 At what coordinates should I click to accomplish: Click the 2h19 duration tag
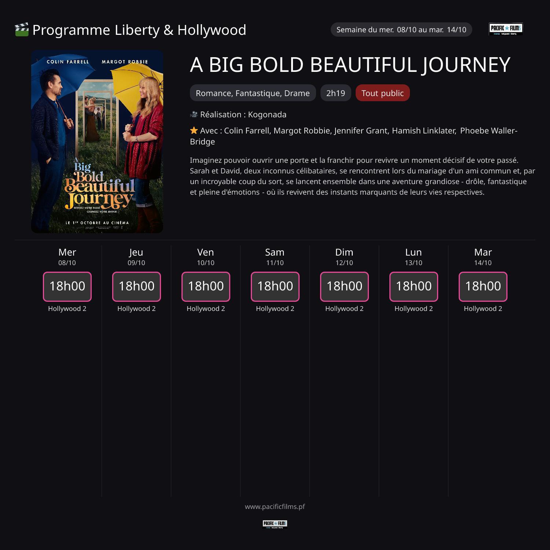335,93
